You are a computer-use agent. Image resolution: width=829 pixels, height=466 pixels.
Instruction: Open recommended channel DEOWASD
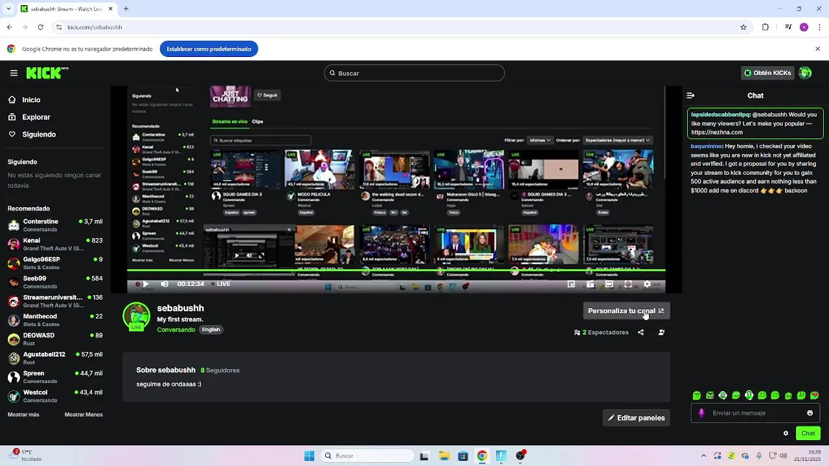coord(55,339)
